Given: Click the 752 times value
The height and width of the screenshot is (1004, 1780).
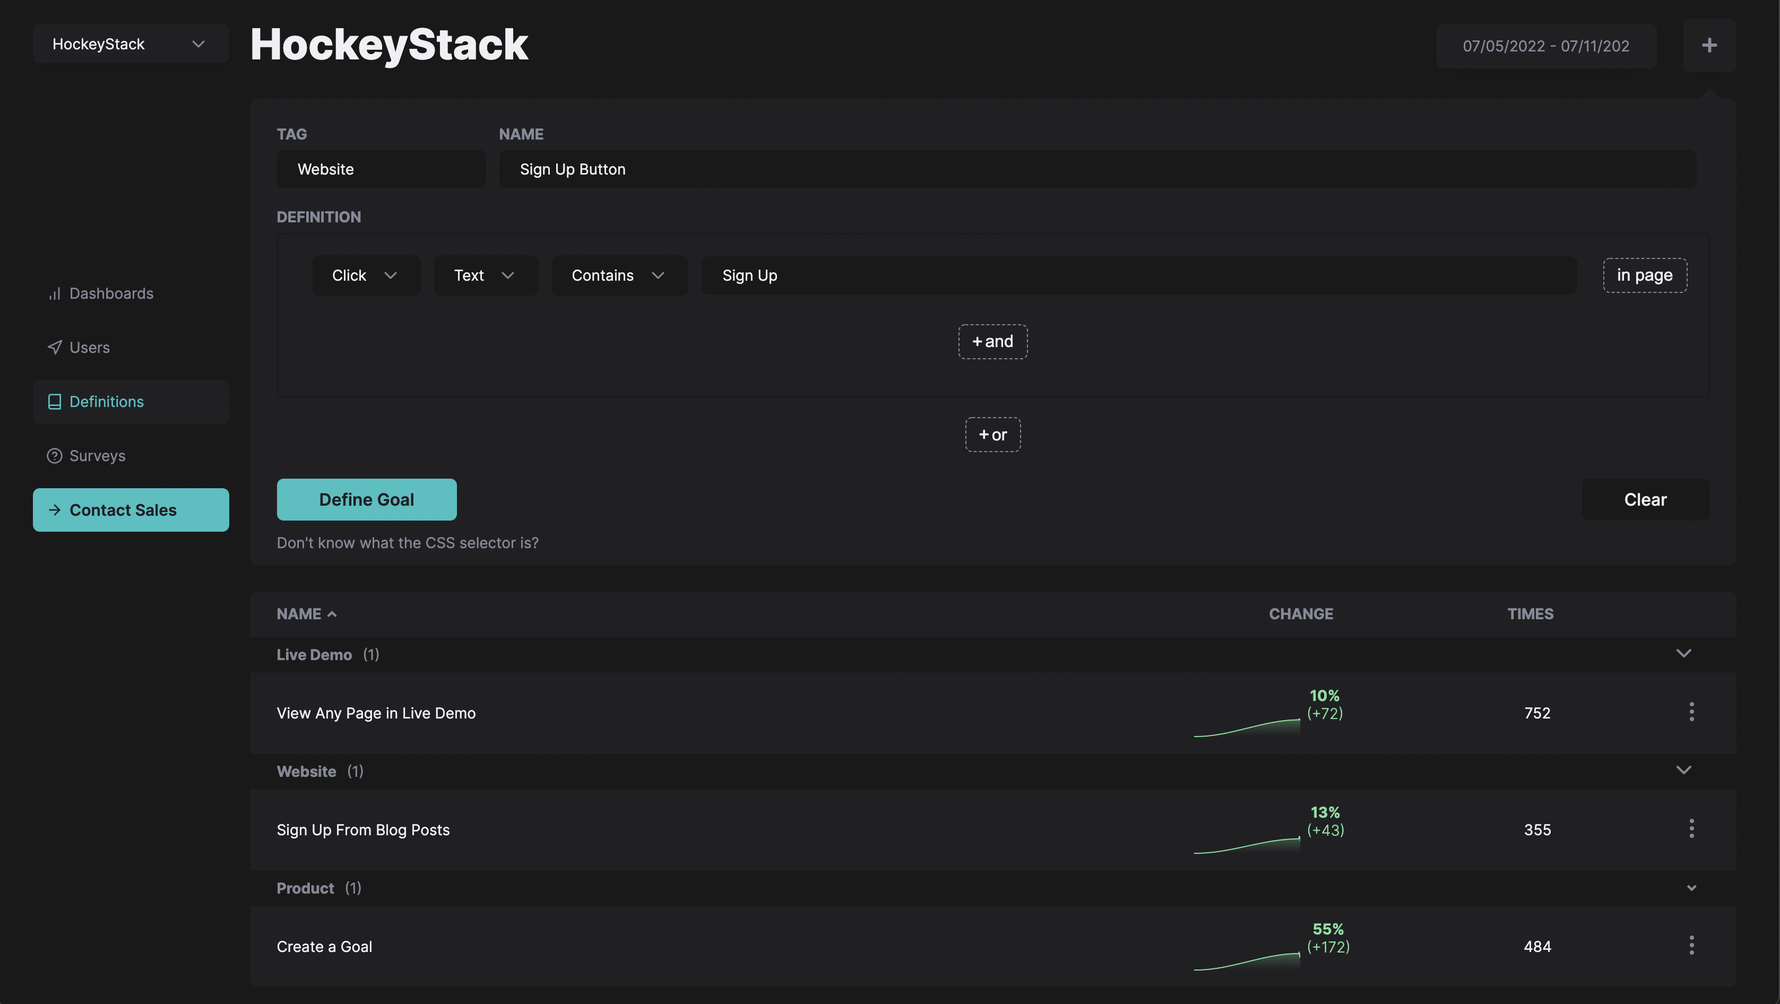Looking at the screenshot, I should pyautogui.click(x=1537, y=713).
